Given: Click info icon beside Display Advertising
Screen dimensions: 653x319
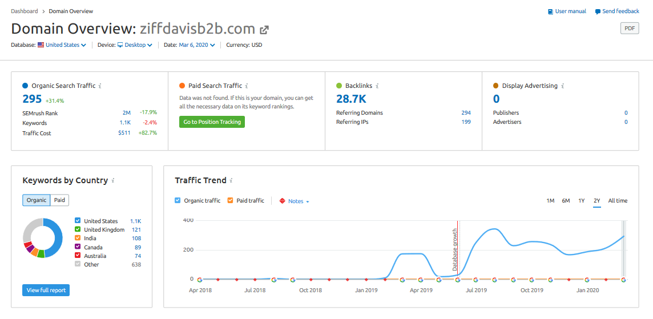Looking at the screenshot, I should pyautogui.click(x=562, y=86).
